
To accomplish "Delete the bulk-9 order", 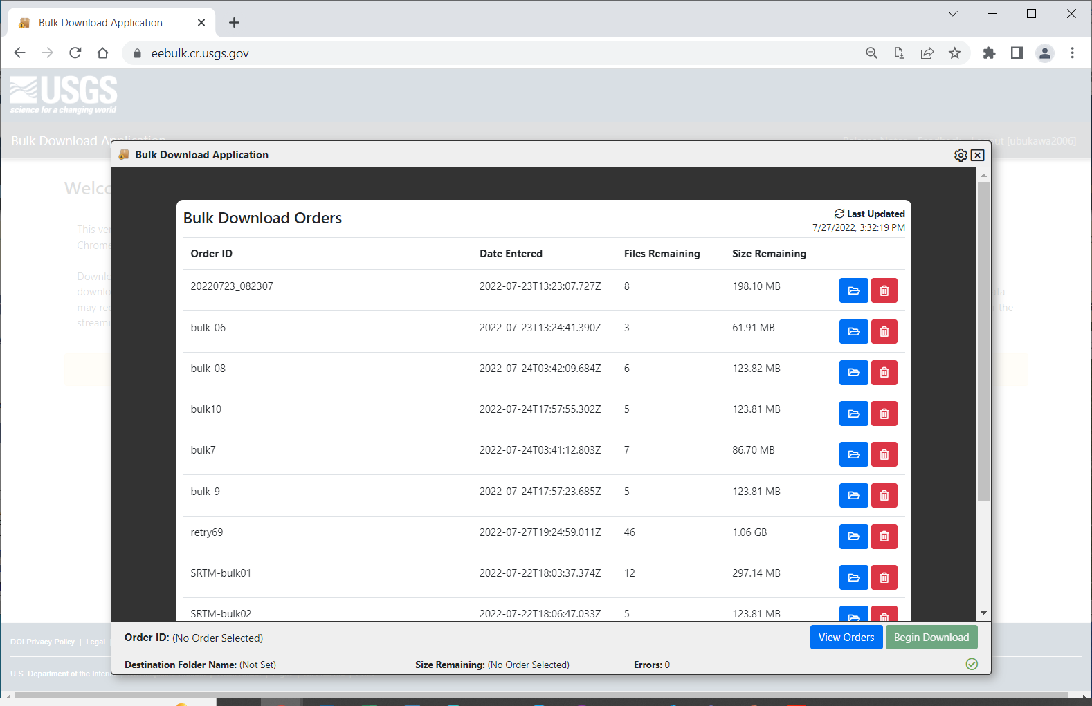I will [x=884, y=495].
